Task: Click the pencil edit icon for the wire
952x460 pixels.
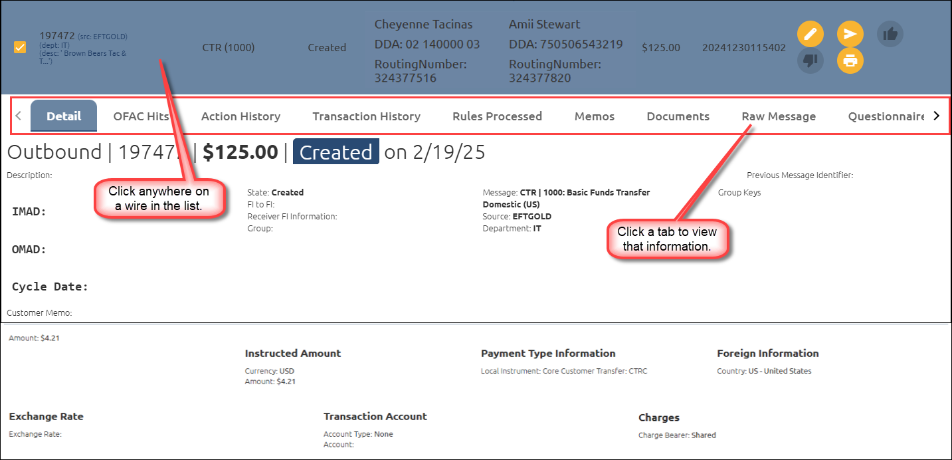Action: 810,34
